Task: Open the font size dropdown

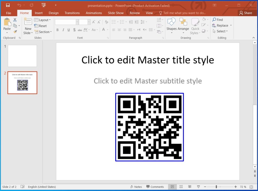Action: pos(89,22)
